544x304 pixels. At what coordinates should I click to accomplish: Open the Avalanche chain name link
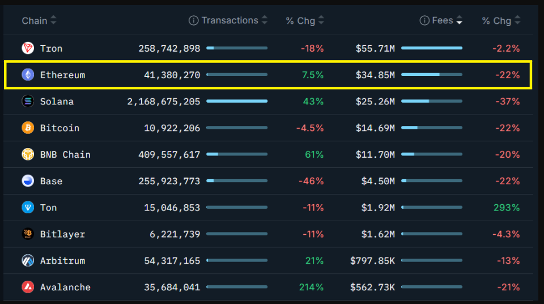(65, 288)
